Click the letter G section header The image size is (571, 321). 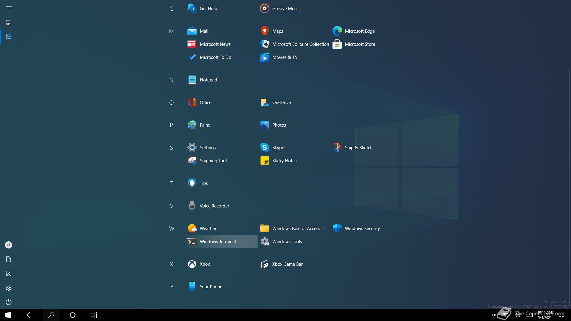tap(171, 9)
